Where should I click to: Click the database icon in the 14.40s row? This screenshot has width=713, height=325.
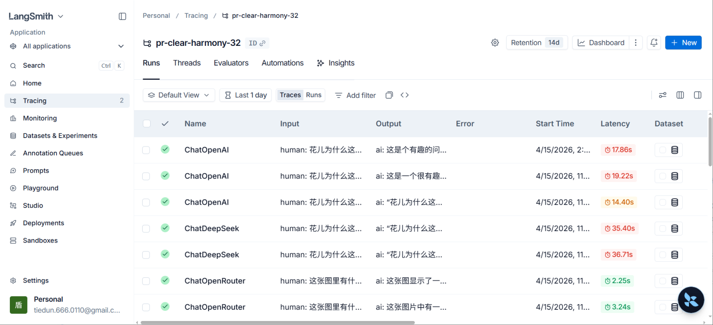(675, 203)
